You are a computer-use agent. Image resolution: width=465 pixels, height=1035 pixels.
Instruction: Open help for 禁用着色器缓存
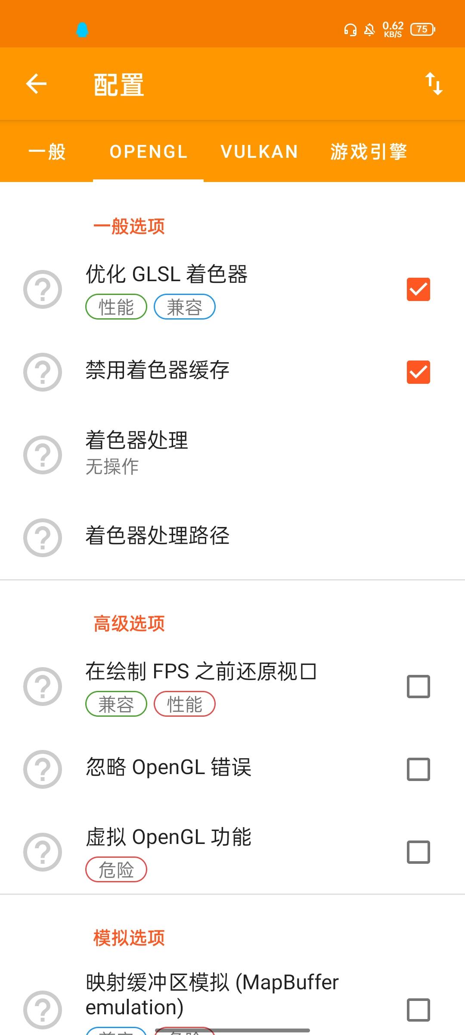(x=43, y=372)
